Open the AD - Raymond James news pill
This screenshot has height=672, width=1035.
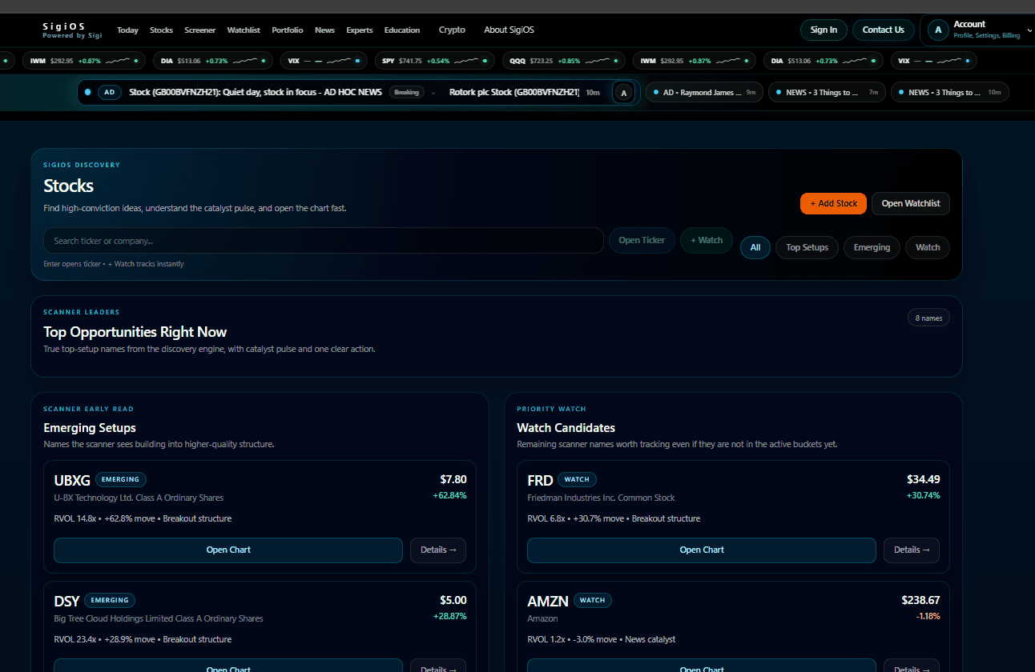click(704, 93)
